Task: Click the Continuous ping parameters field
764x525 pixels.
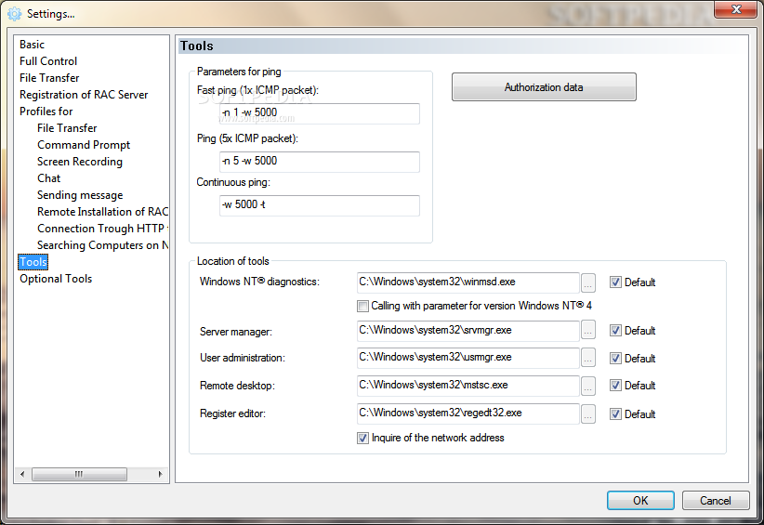Action: pyautogui.click(x=319, y=205)
